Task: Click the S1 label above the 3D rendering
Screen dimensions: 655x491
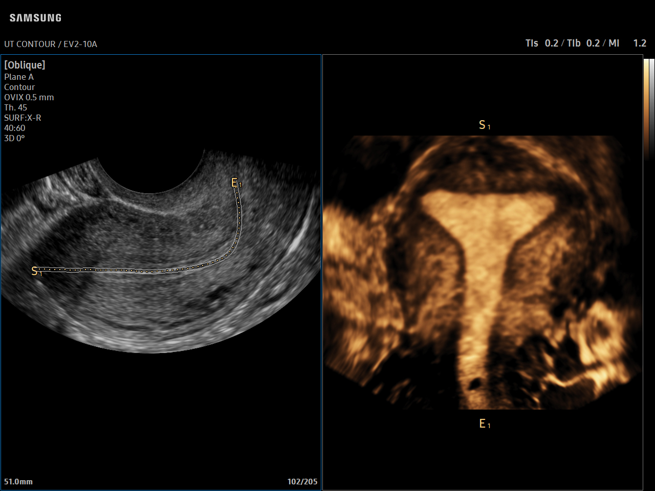Action: pyautogui.click(x=485, y=125)
